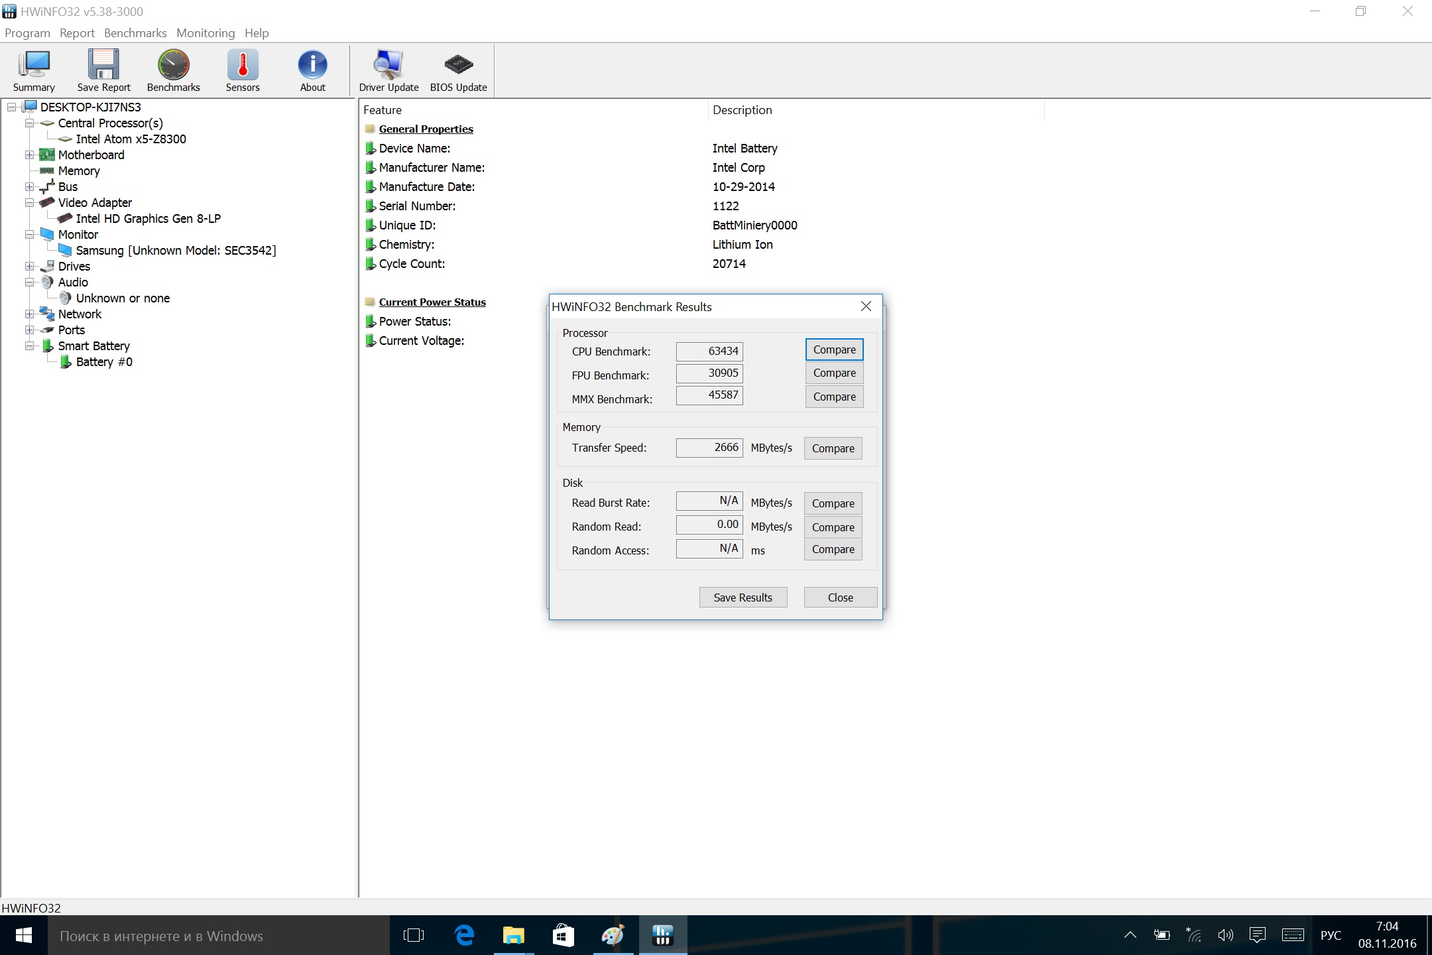This screenshot has height=955, width=1432.
Task: Select the Motherboard tree node
Action: pyautogui.click(x=91, y=155)
